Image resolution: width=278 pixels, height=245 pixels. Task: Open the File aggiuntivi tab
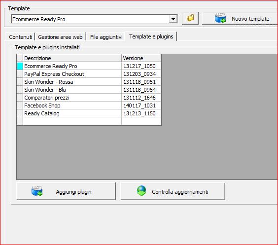tap(106, 37)
